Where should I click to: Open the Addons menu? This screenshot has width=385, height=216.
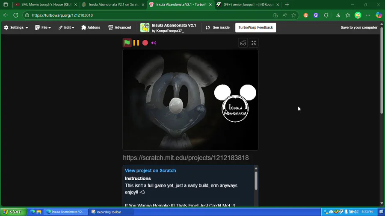pos(91,27)
